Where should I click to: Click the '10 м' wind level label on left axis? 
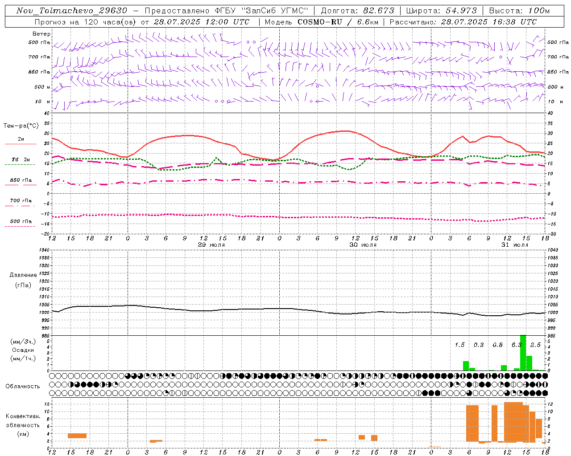coord(43,102)
